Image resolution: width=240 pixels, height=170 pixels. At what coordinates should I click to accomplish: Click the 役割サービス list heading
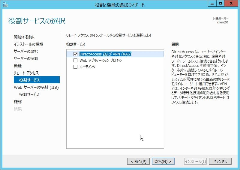click(76, 44)
